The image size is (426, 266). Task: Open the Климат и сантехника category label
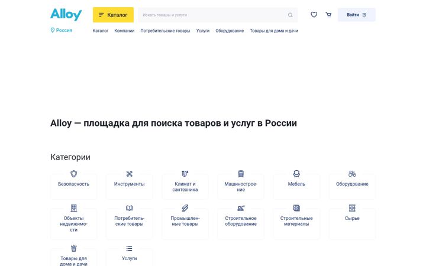tap(185, 187)
